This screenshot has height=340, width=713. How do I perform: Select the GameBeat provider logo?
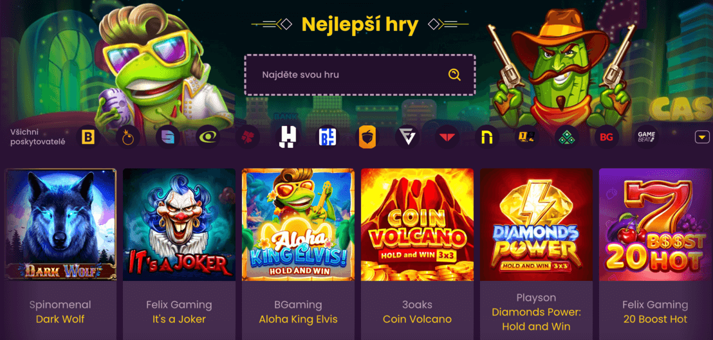tap(646, 137)
